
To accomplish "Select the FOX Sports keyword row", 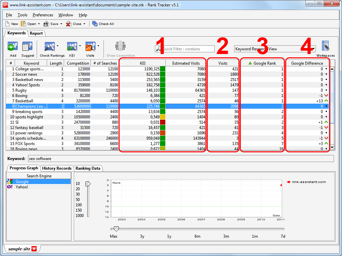I will (x=168, y=143).
